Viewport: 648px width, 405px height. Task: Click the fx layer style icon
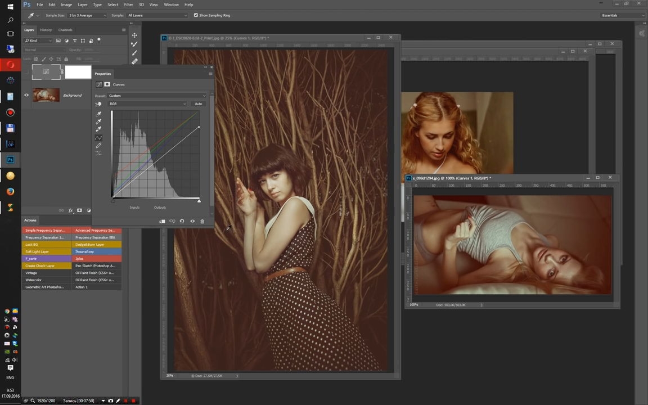(x=71, y=210)
